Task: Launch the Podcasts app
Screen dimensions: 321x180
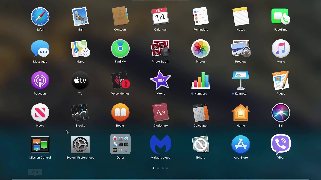Action: click(40, 81)
